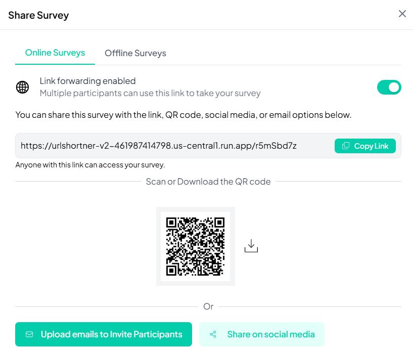
Task: Click Share on social media
Action: tap(261, 334)
